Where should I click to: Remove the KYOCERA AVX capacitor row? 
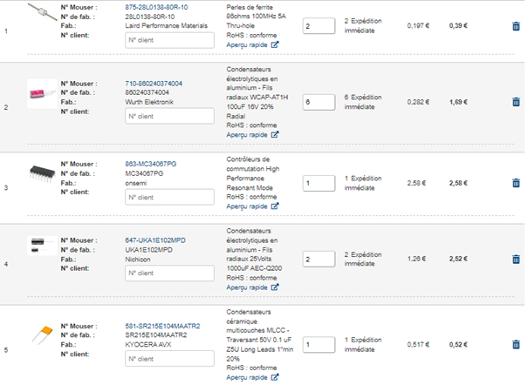pyautogui.click(x=515, y=343)
